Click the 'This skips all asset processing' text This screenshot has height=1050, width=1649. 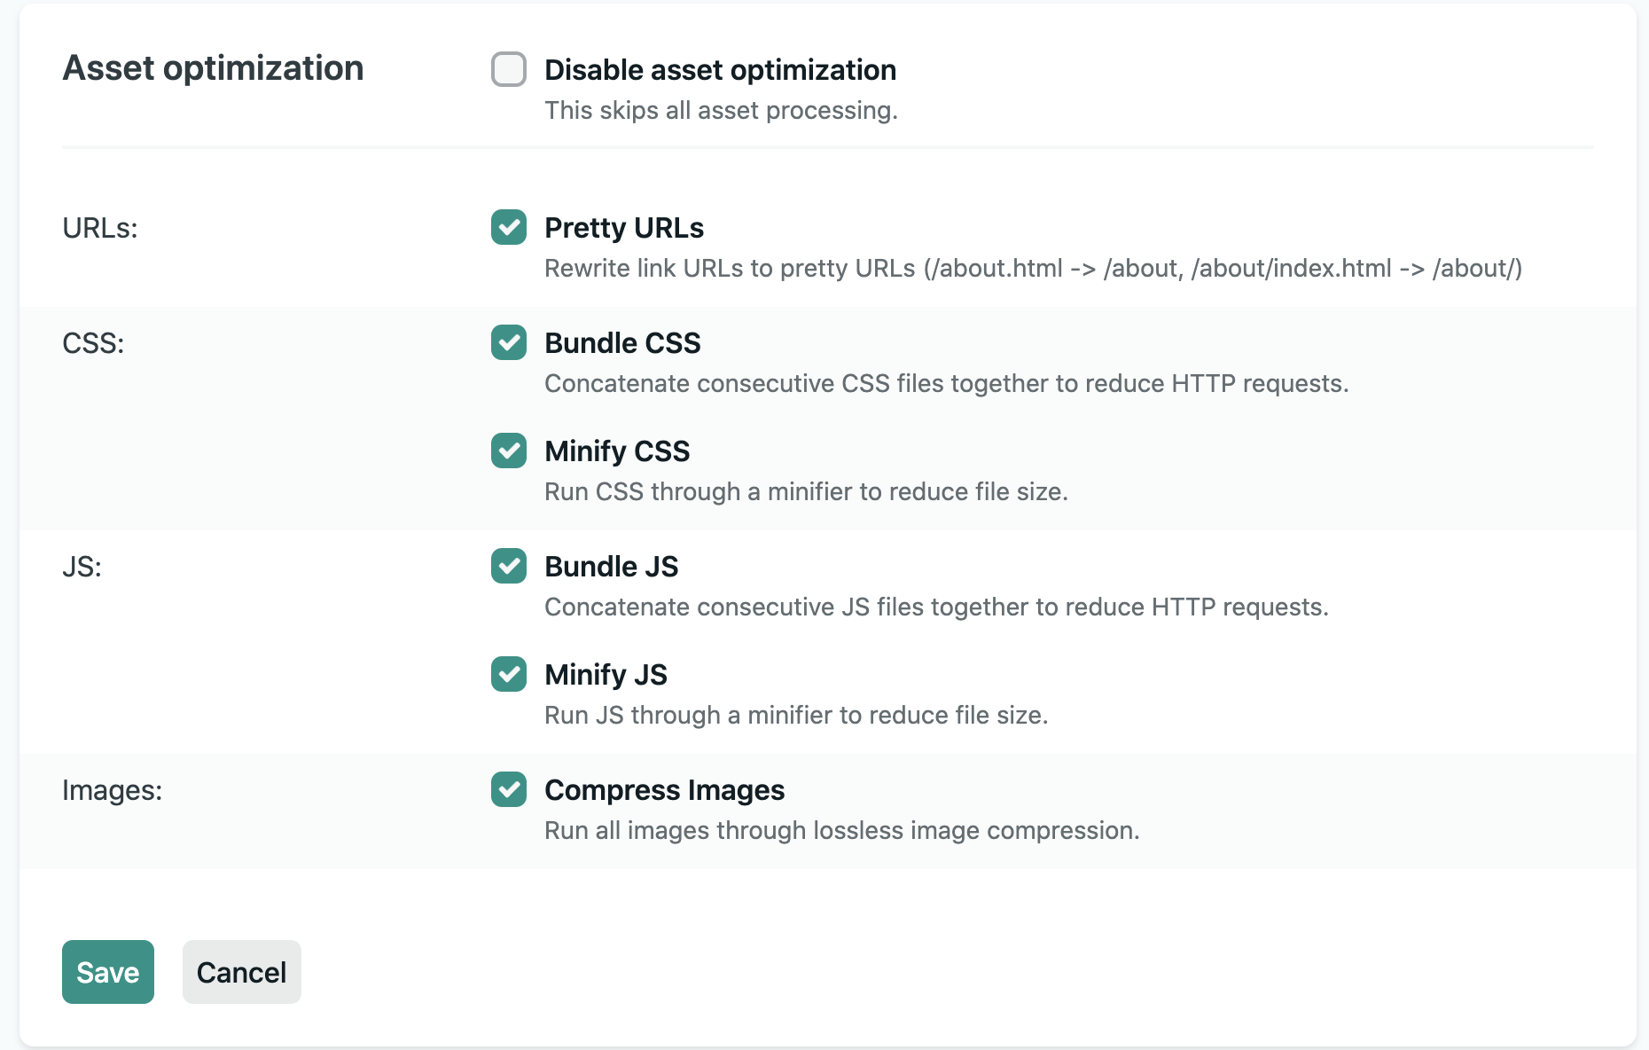click(x=721, y=111)
